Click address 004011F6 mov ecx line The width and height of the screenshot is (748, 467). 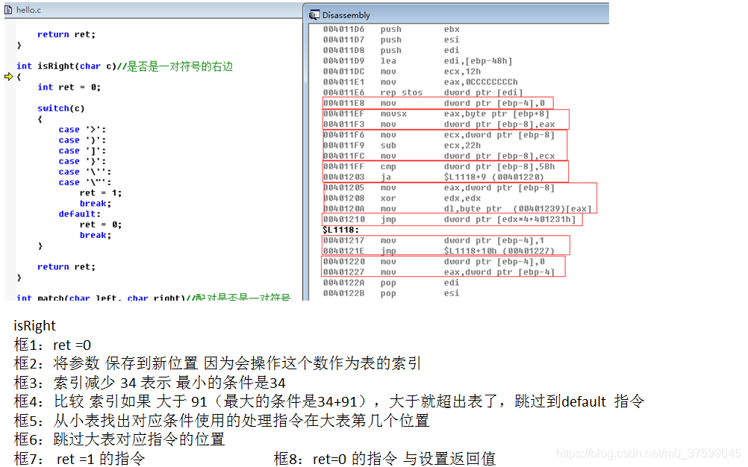(x=439, y=135)
